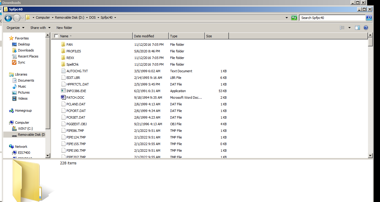Screen dimensions: 380x202
Task: Select the REXX folder icon
Action: [x=63, y=58]
